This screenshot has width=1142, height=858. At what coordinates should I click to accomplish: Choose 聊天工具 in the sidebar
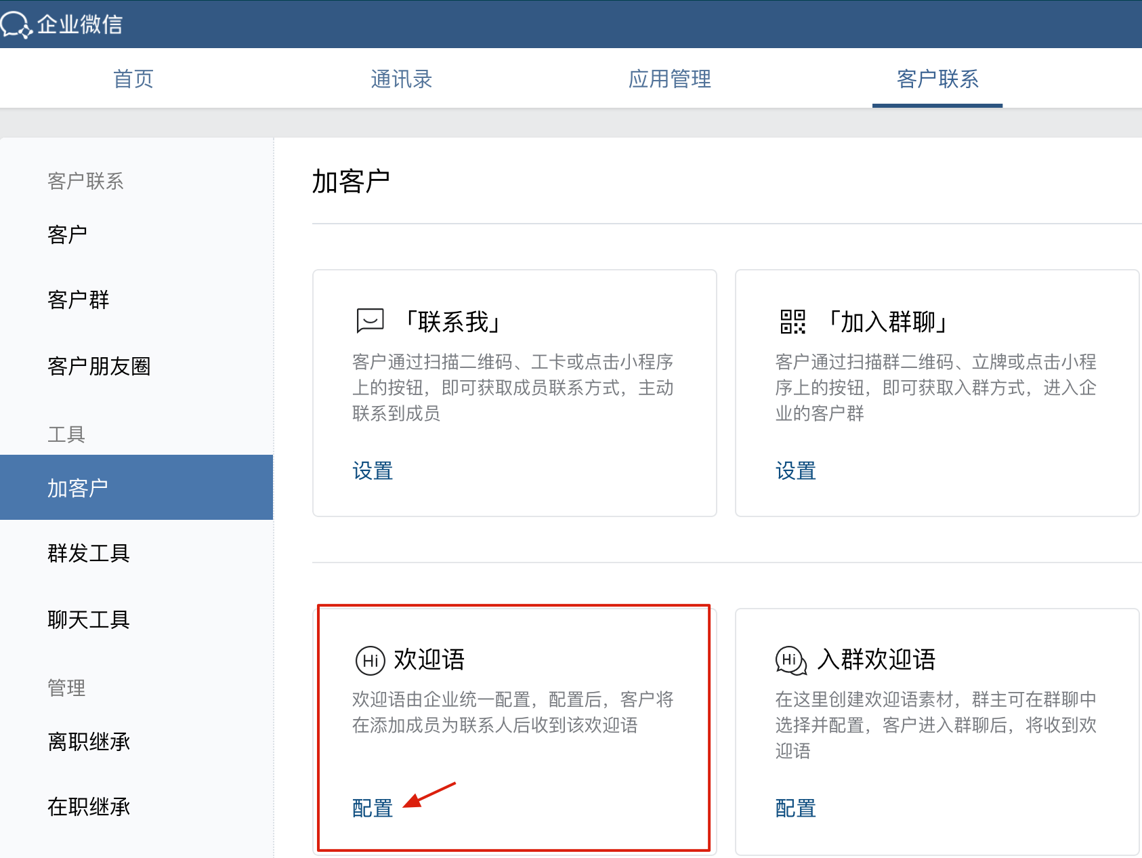coord(89,619)
